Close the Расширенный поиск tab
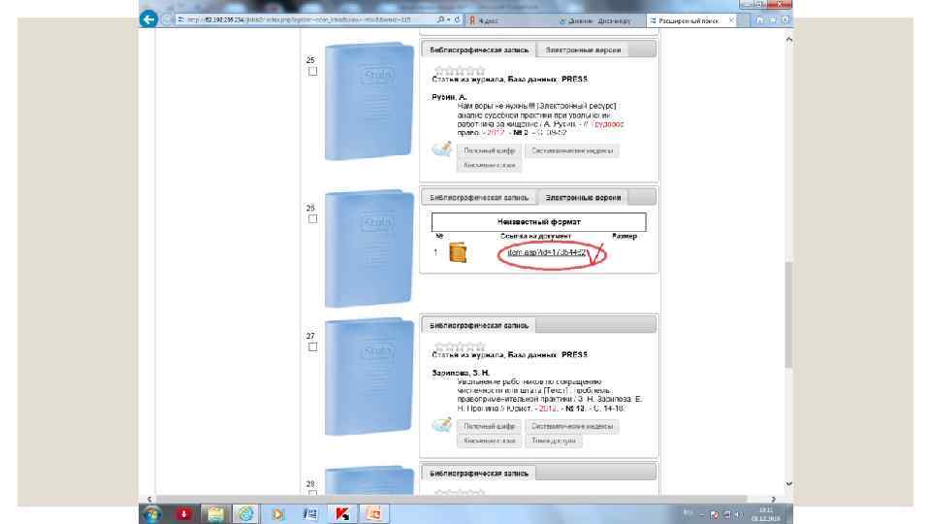 tap(731, 20)
